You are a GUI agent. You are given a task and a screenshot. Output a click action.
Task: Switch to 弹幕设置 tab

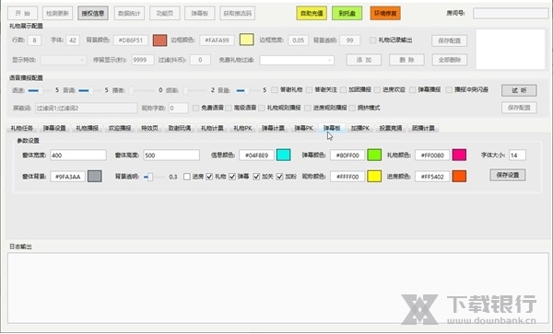click(x=54, y=128)
